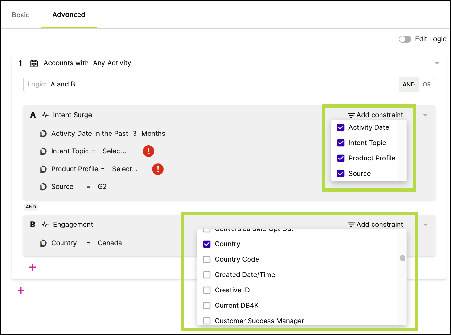Click the Accounts with label
The image size is (451, 335).
(x=66, y=63)
